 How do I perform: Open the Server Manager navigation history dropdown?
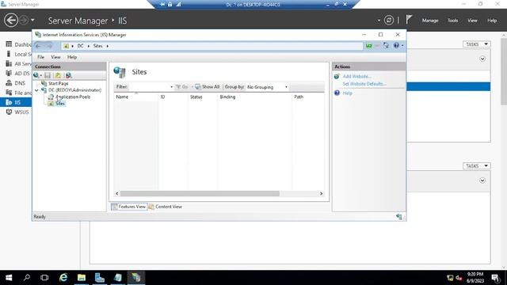point(32,20)
